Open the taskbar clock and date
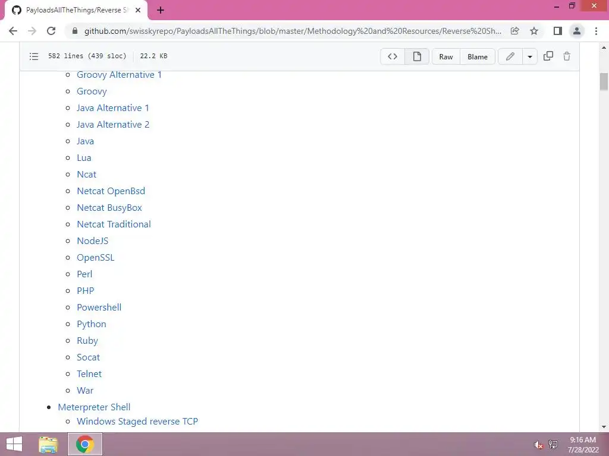 (x=583, y=445)
